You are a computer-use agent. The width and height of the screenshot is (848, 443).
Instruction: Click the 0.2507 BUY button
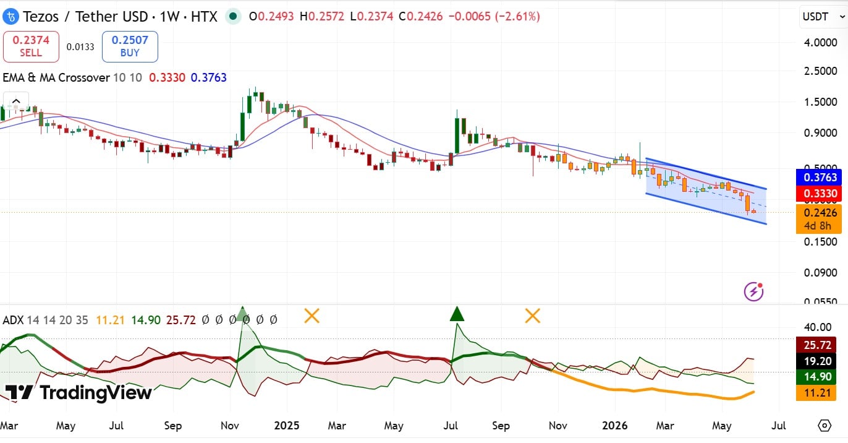pos(130,46)
